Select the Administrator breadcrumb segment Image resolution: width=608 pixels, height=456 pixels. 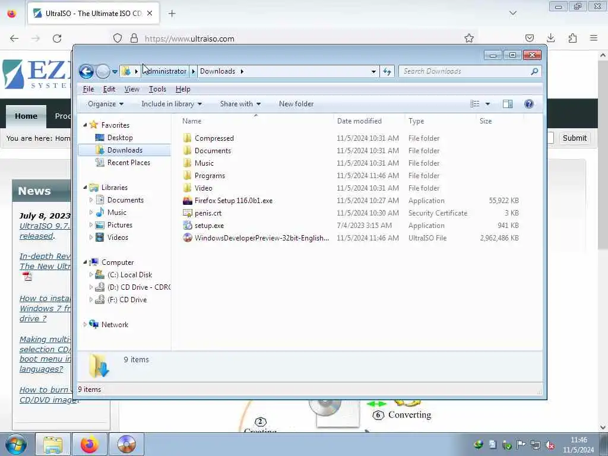coord(165,71)
